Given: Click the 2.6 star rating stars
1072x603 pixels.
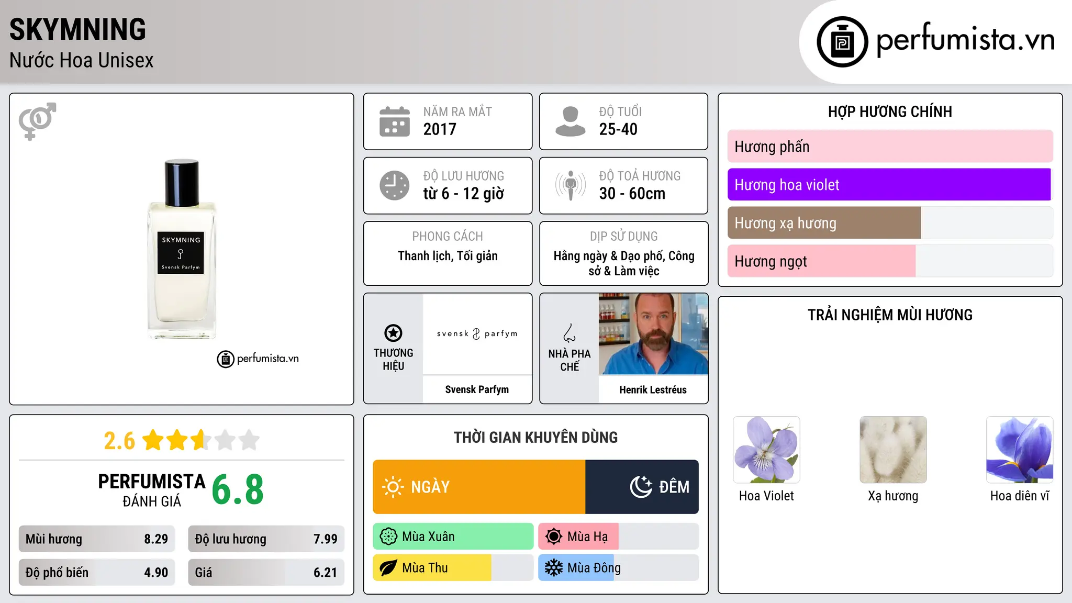Looking at the screenshot, I should pos(200,440).
